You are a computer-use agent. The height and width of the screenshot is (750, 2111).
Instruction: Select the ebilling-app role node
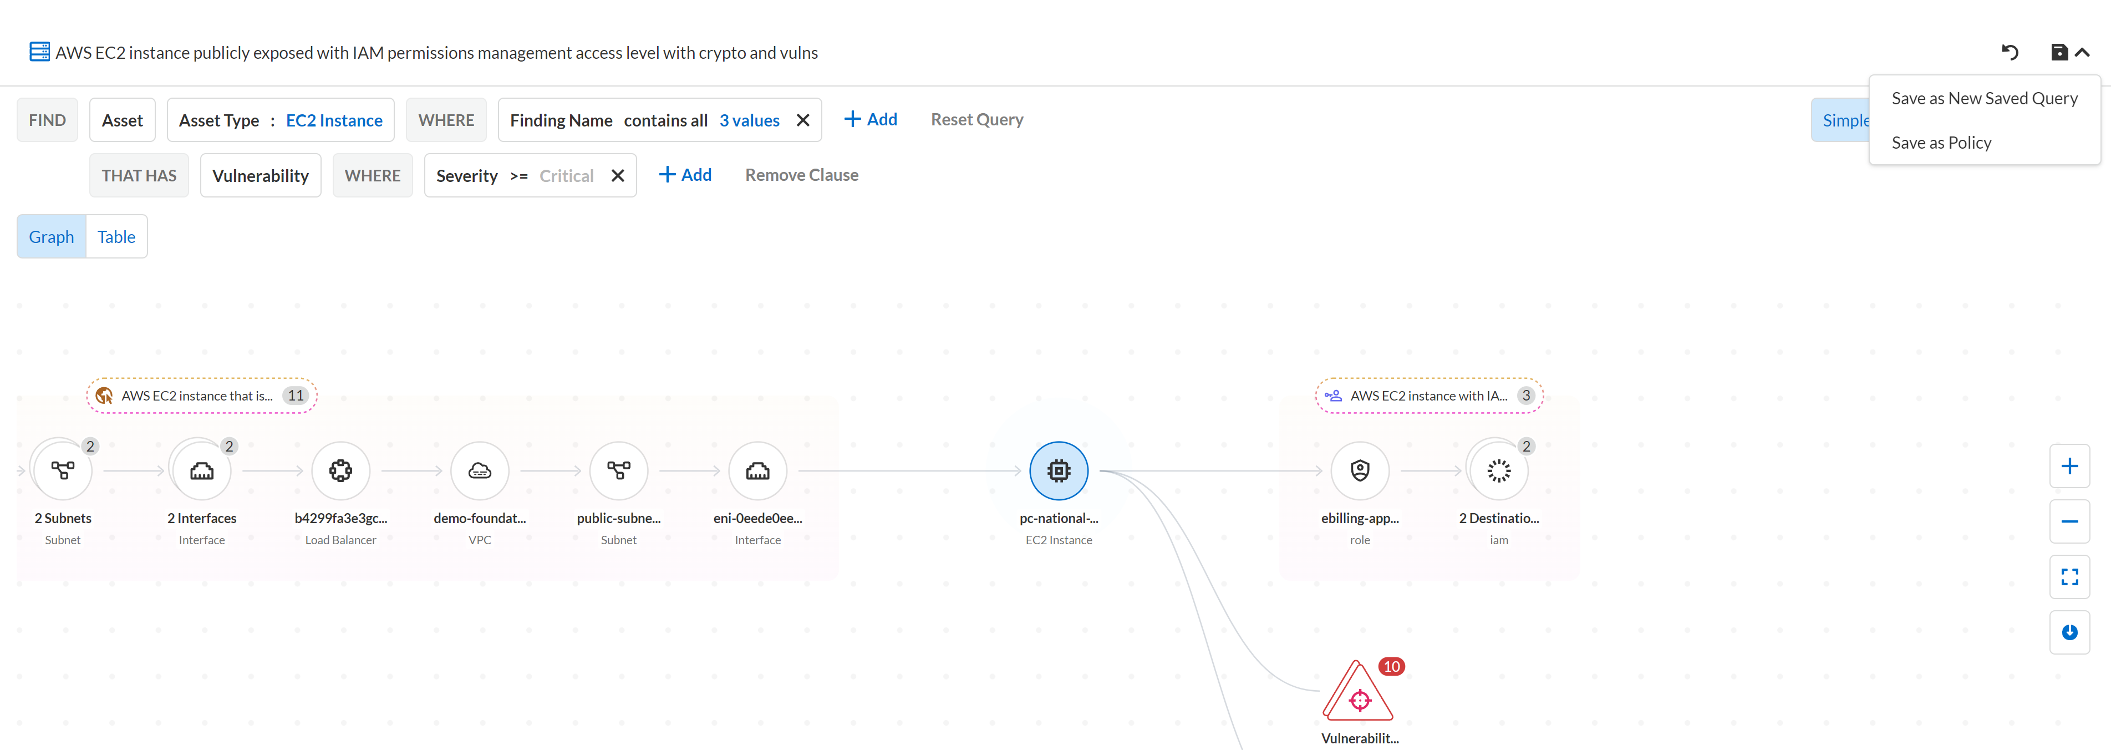1360,470
